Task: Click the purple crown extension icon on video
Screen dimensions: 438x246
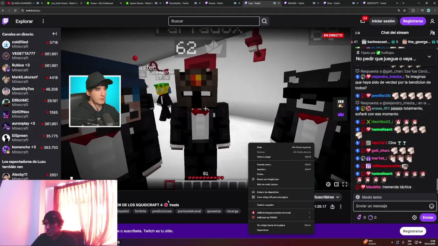Action: (x=340, y=114)
